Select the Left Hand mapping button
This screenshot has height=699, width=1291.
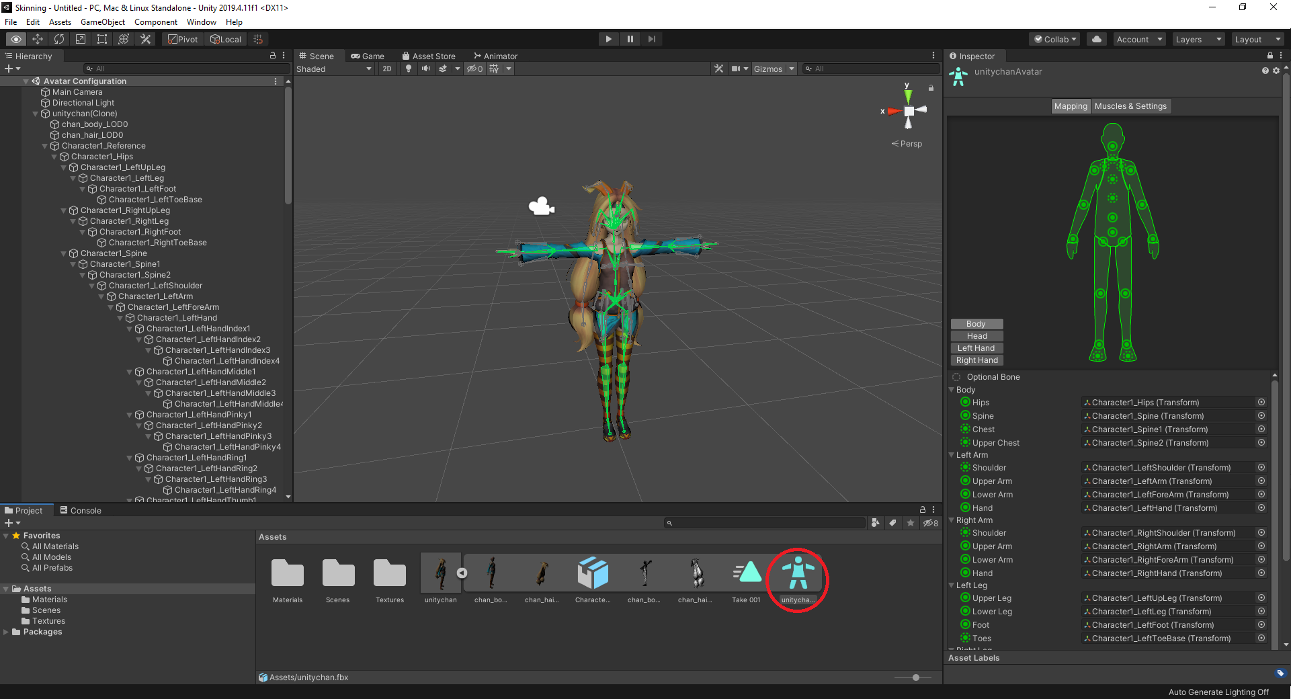click(x=976, y=347)
